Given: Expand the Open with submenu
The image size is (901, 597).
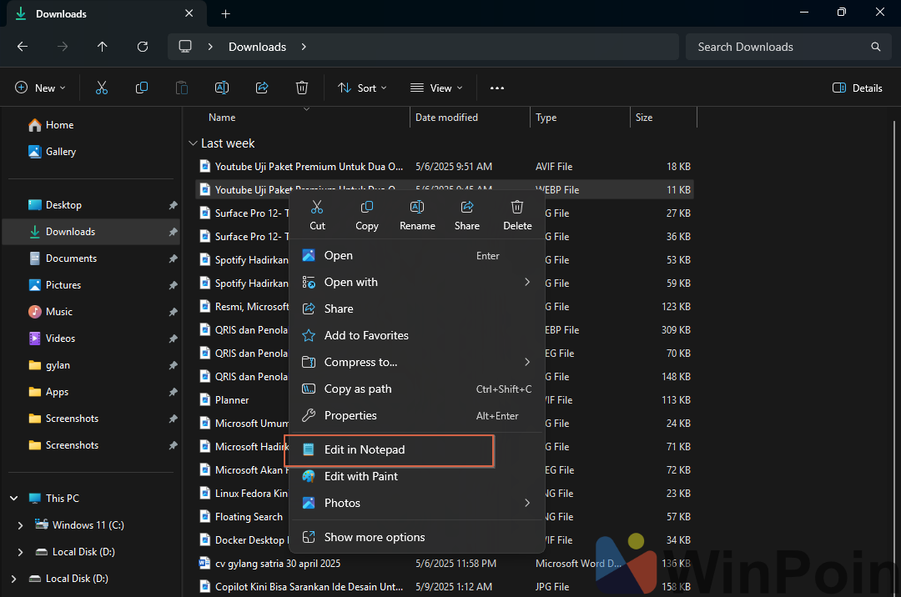Looking at the screenshot, I should tap(527, 282).
